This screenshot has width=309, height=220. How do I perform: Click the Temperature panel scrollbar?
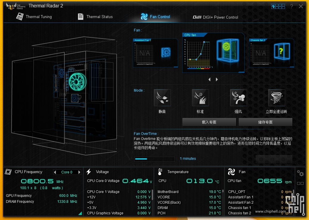pyautogui.click(x=223, y=191)
